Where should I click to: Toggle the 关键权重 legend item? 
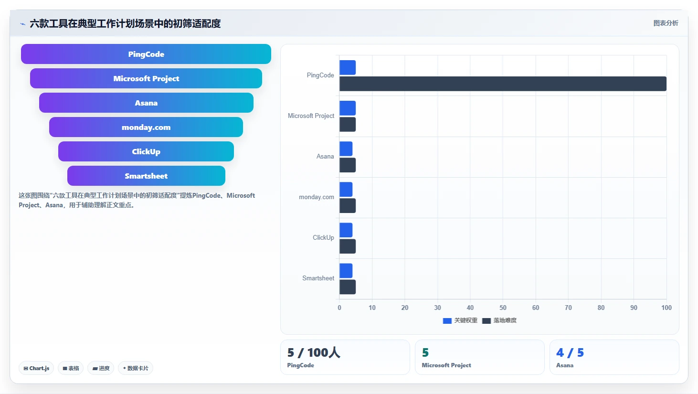pyautogui.click(x=460, y=320)
